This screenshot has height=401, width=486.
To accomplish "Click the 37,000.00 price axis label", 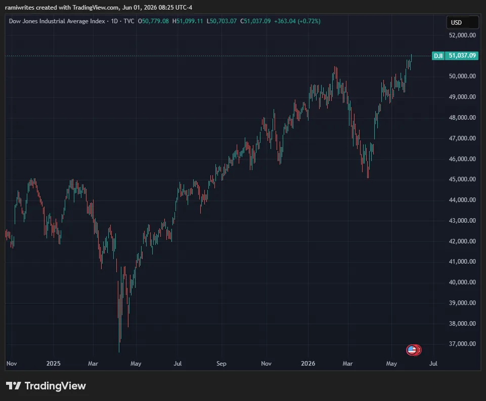I will coord(462,344).
